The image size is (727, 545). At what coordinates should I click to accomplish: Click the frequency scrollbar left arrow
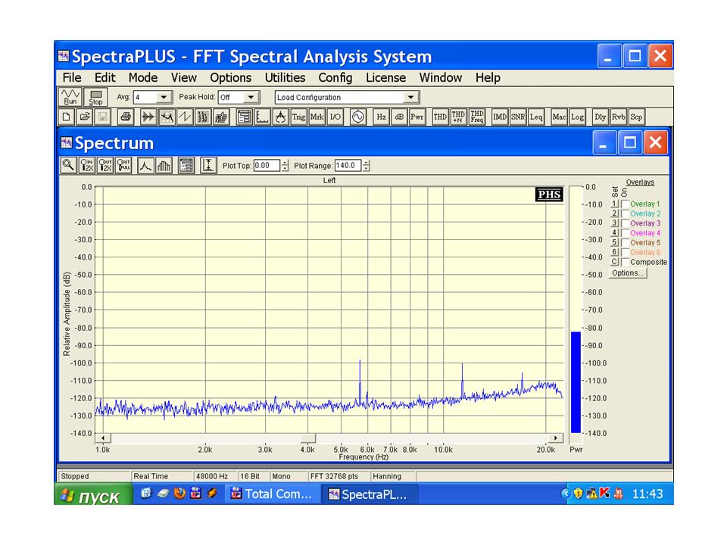pyautogui.click(x=103, y=438)
